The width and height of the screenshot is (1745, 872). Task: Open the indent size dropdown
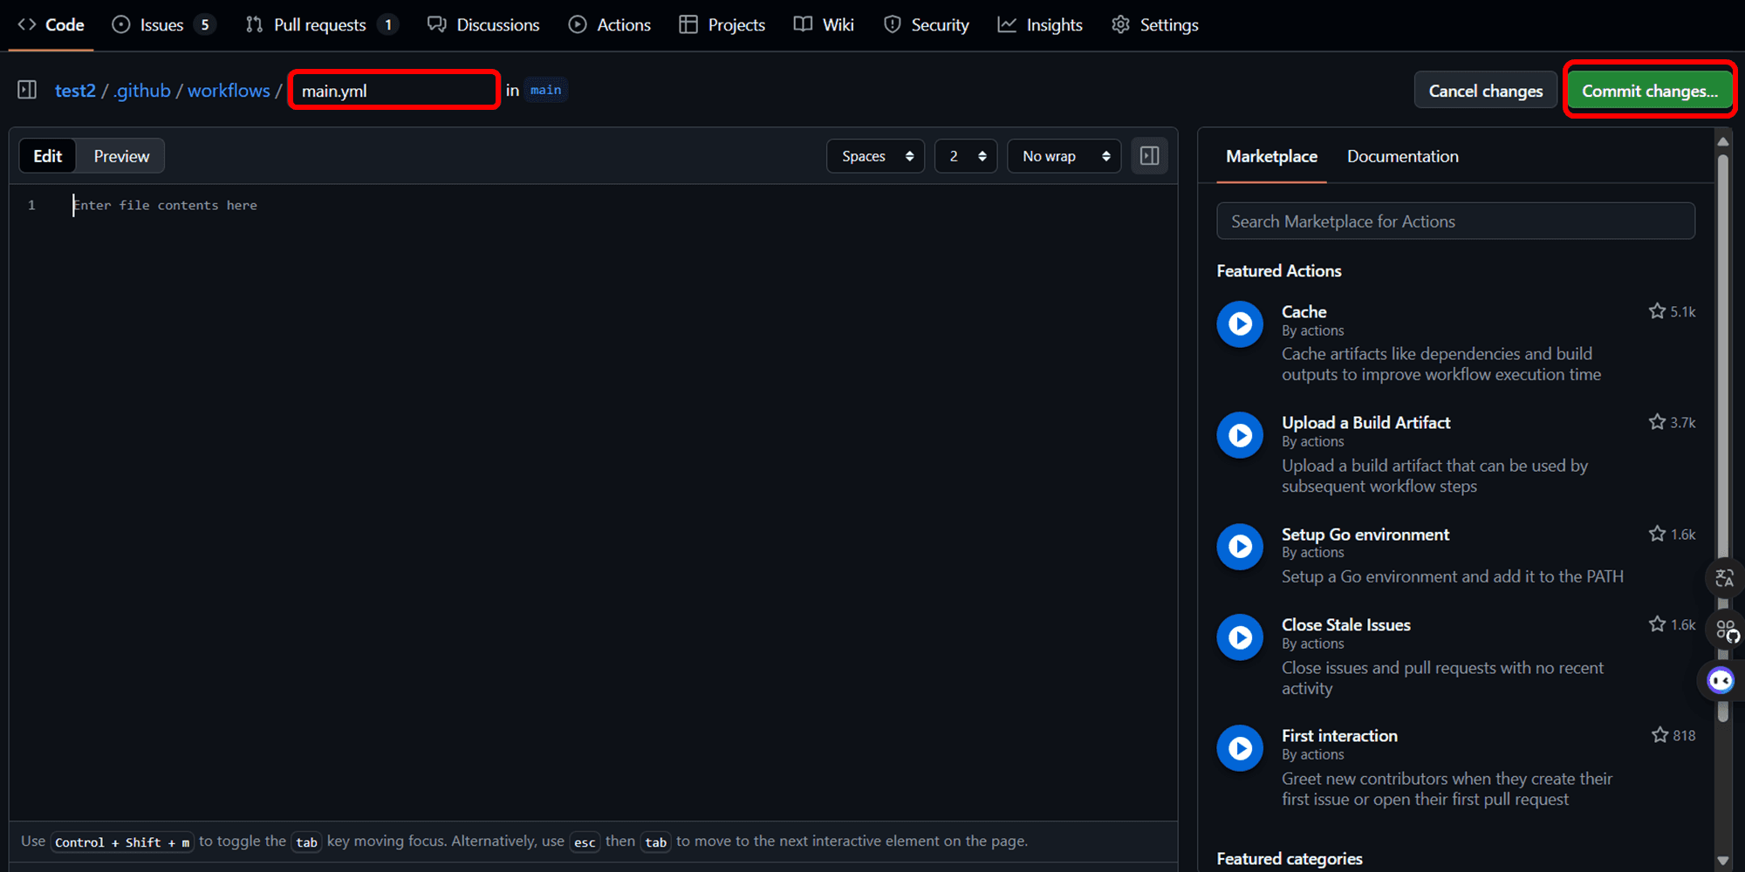[x=965, y=156]
